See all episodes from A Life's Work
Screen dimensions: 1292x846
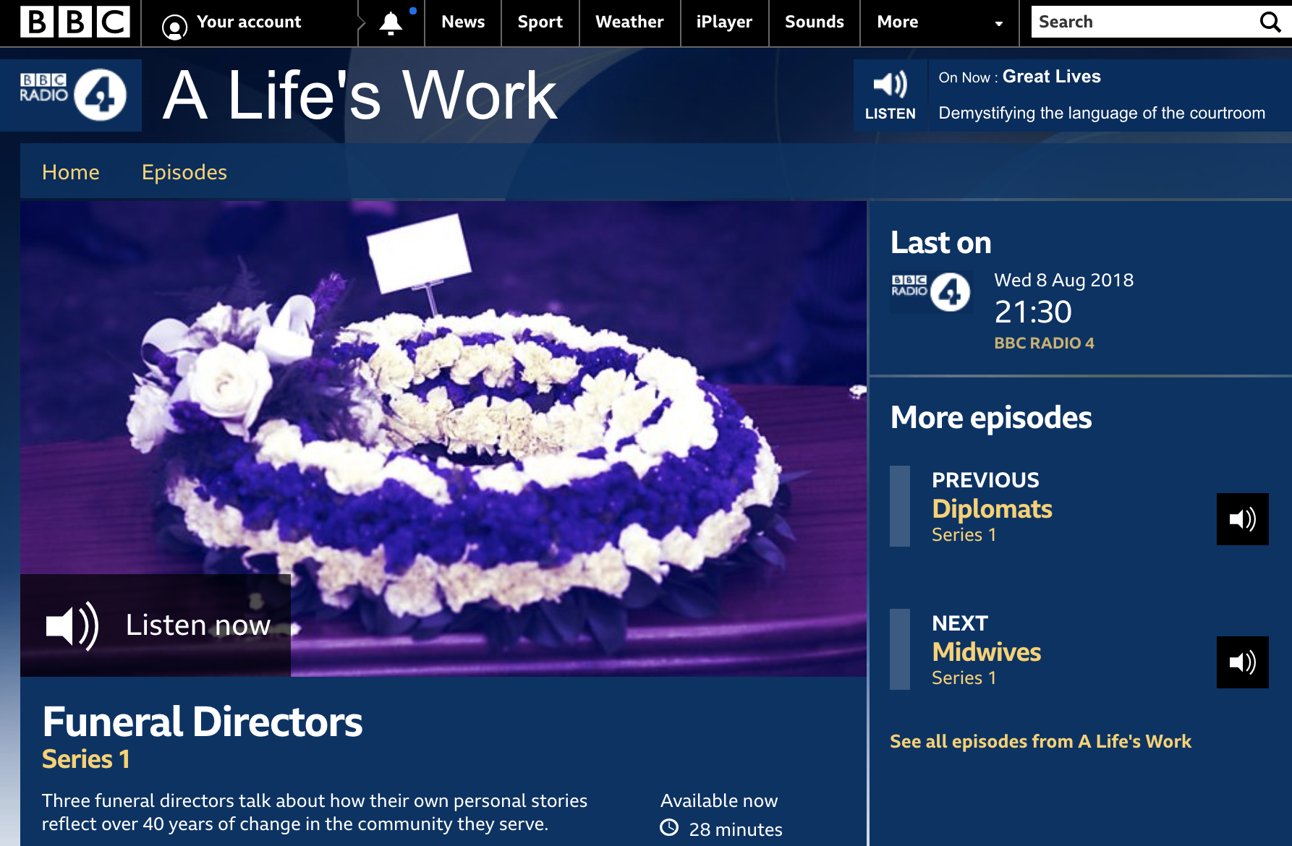pos(1040,741)
